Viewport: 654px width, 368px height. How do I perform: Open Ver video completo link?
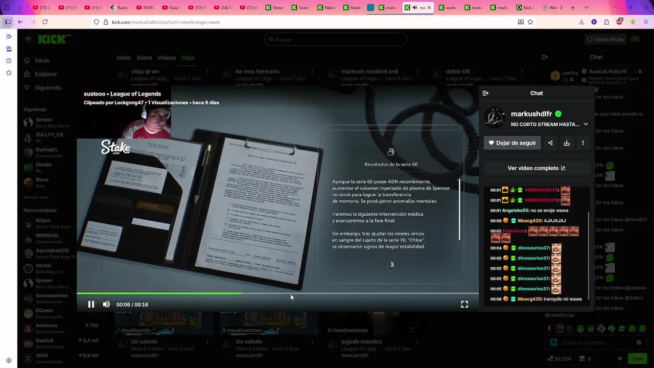click(536, 168)
